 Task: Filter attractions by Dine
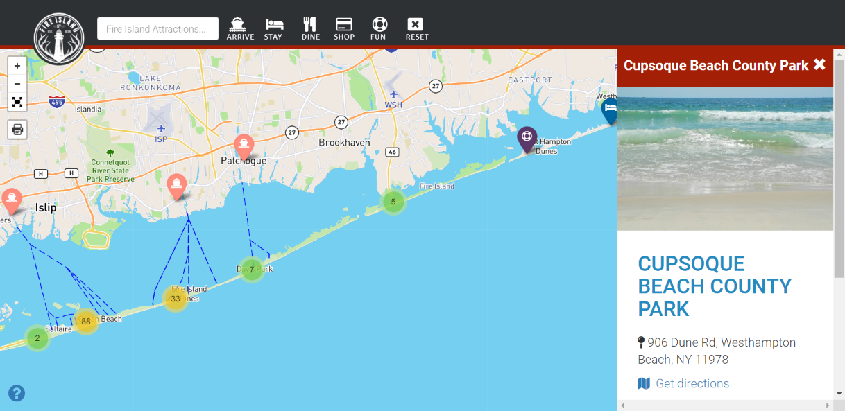pyautogui.click(x=310, y=28)
